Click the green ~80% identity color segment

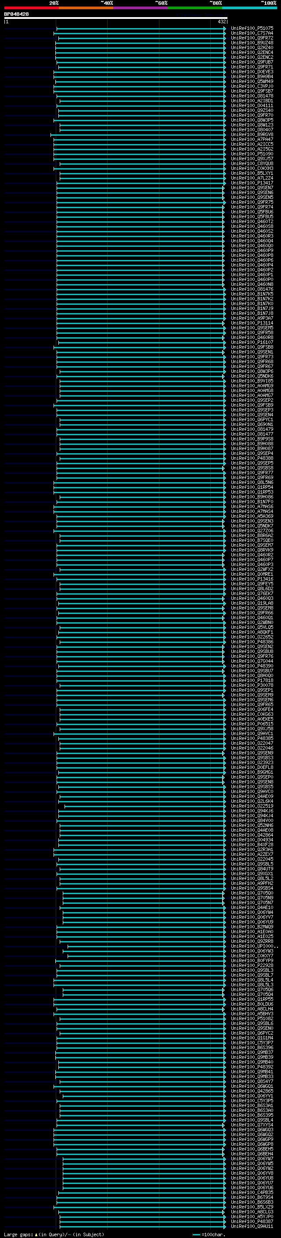pos(195,8)
